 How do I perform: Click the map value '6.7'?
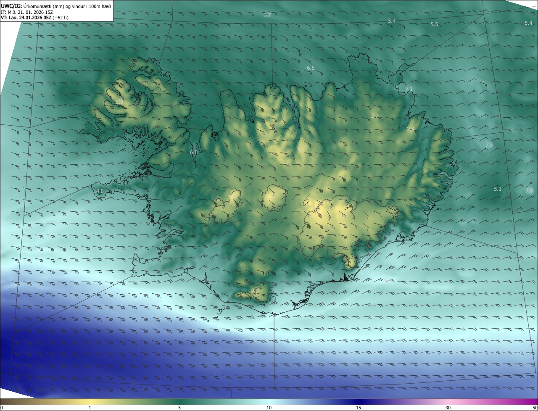(267, 16)
